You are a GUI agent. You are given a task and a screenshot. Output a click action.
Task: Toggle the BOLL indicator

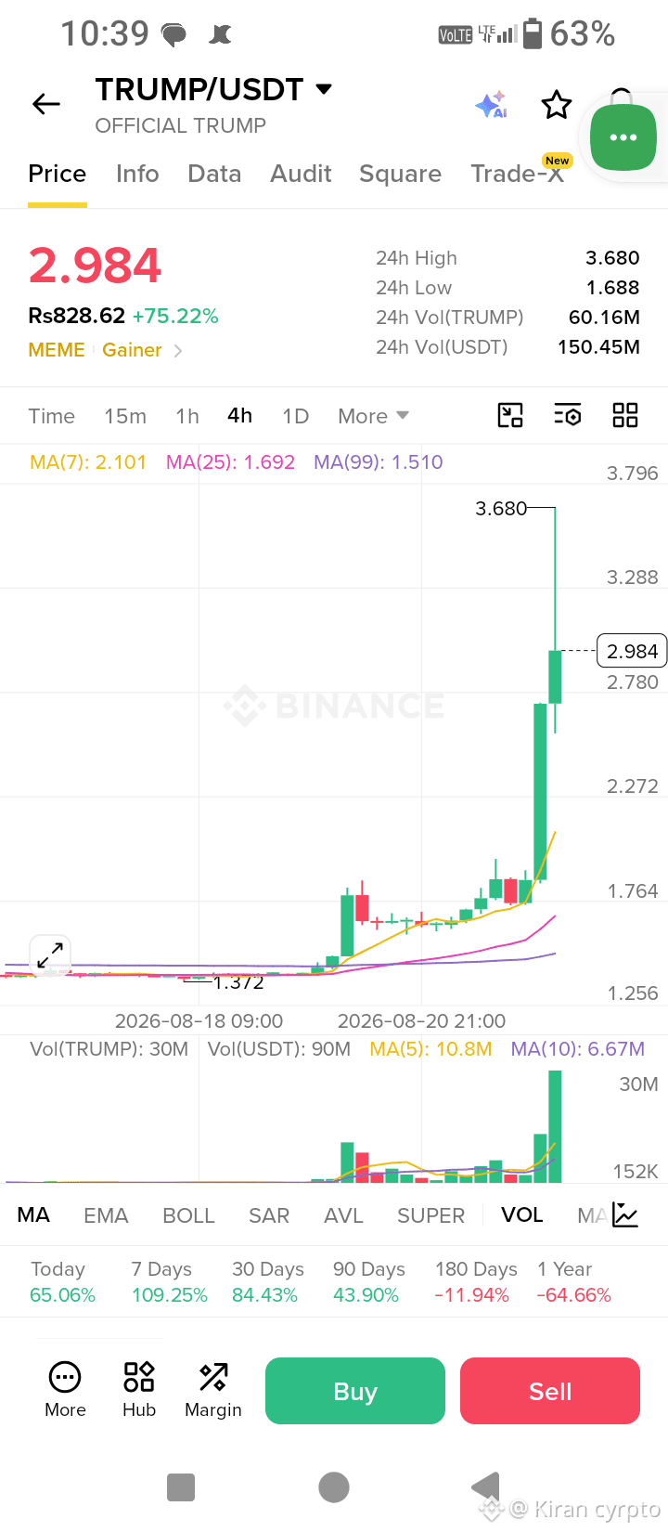tap(188, 1215)
